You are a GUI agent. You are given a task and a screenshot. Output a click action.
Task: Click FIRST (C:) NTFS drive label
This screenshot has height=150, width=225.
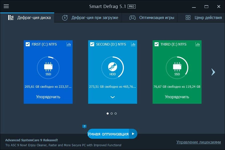point(44,44)
